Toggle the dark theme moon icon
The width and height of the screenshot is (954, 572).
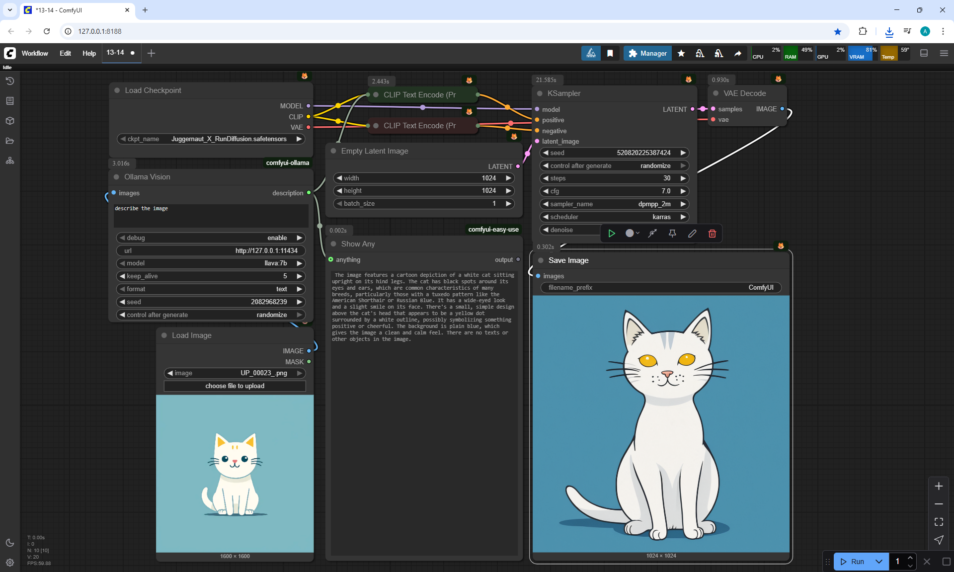point(10,543)
